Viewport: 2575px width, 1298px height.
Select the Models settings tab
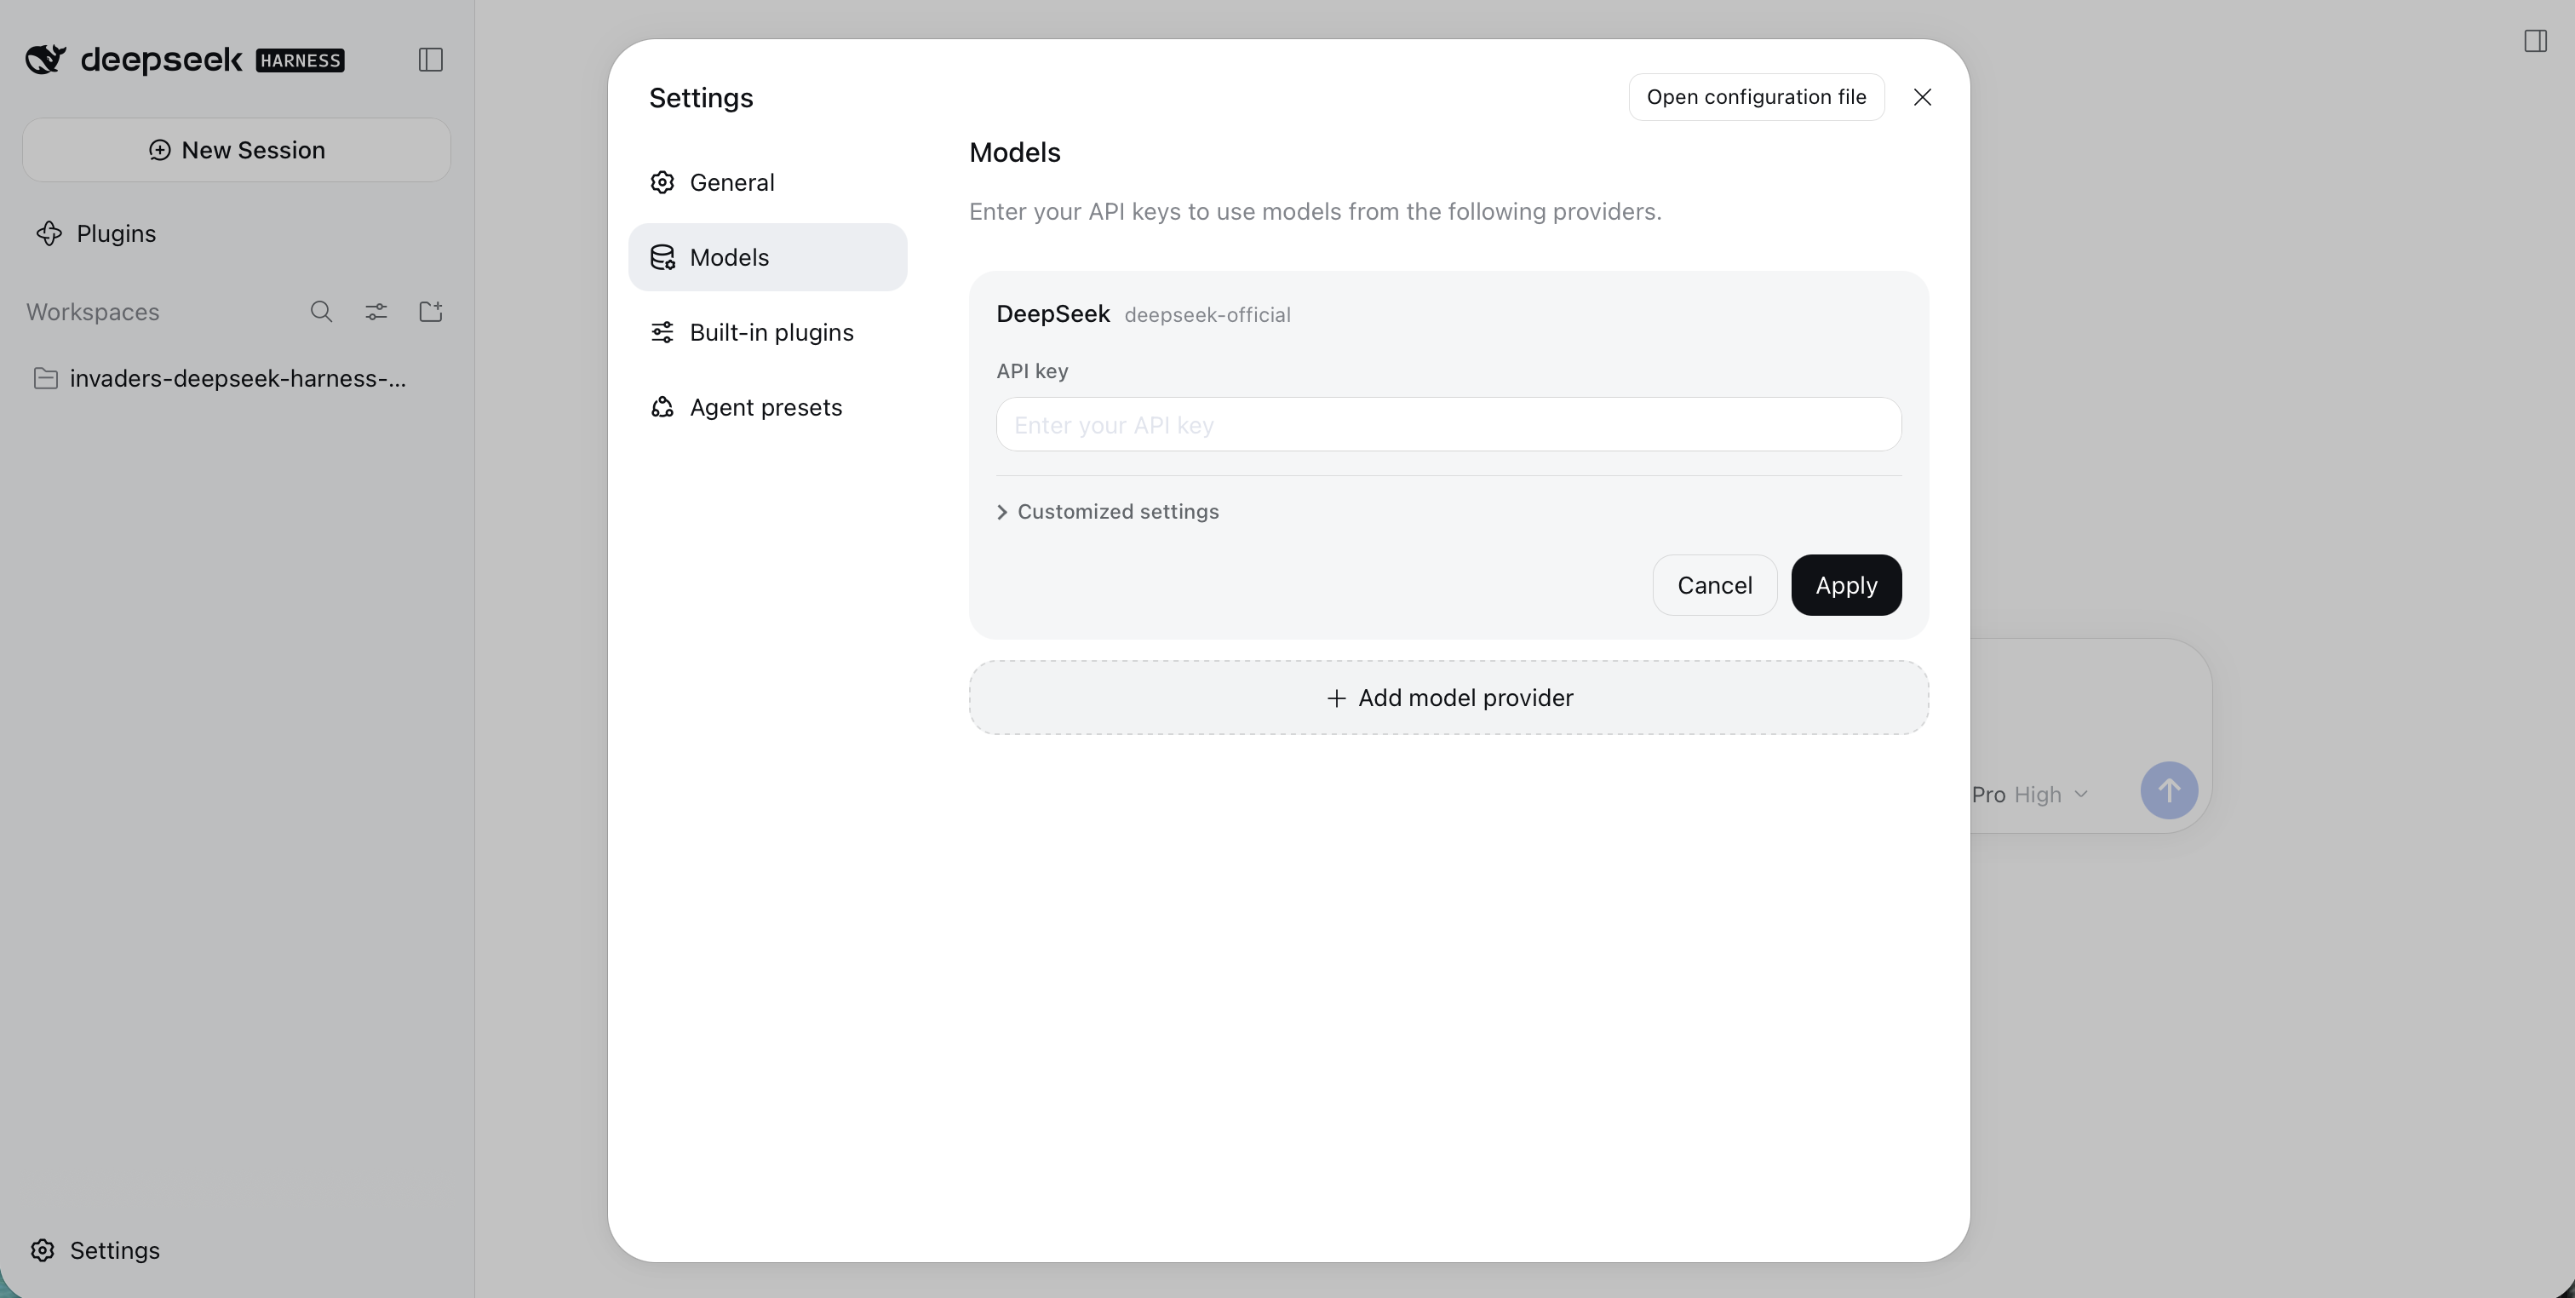pos(768,257)
